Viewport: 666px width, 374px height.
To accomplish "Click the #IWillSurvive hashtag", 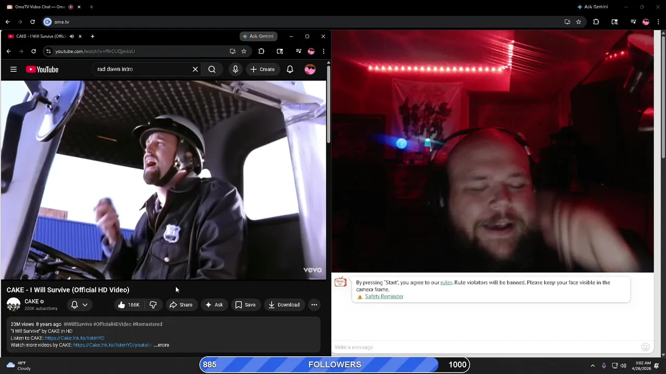I will 78,324.
